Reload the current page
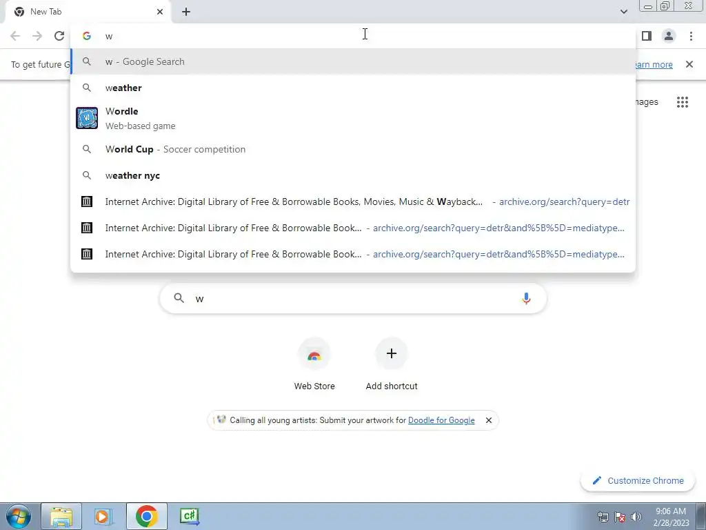 (59, 36)
